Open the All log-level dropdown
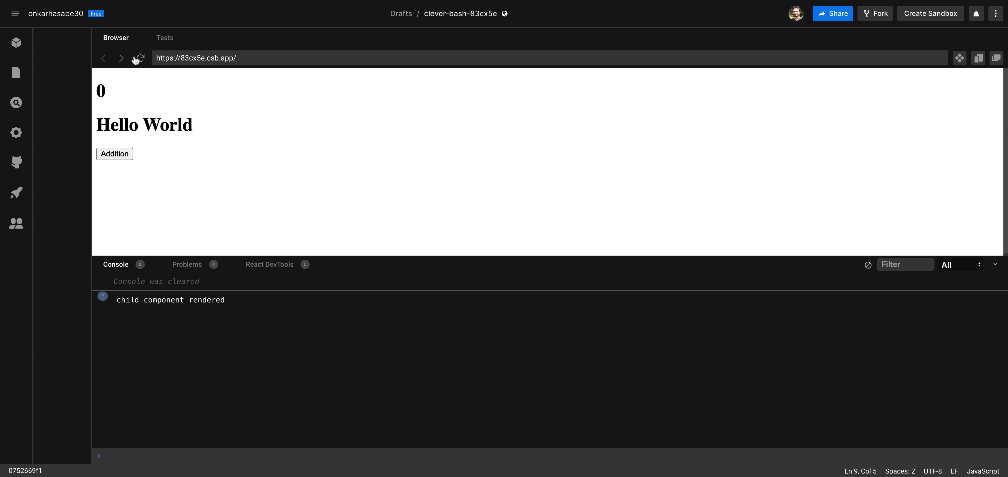The width and height of the screenshot is (1008, 477). 961,265
